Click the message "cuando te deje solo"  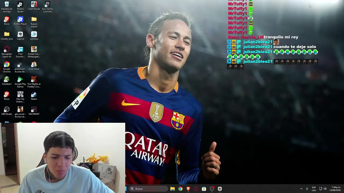[x=295, y=47]
